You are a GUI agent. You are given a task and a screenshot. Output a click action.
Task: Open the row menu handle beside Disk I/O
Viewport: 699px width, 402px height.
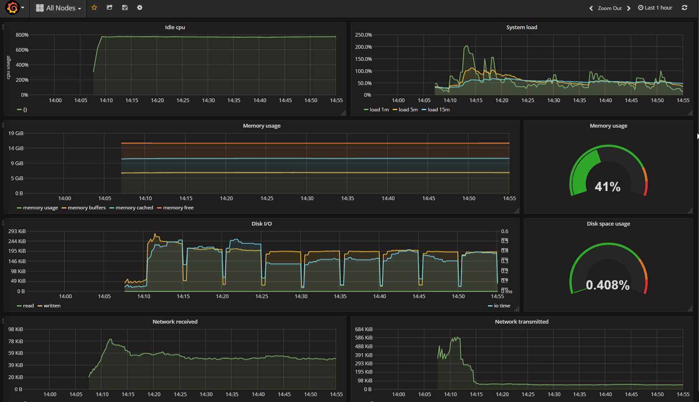click(x=3, y=223)
